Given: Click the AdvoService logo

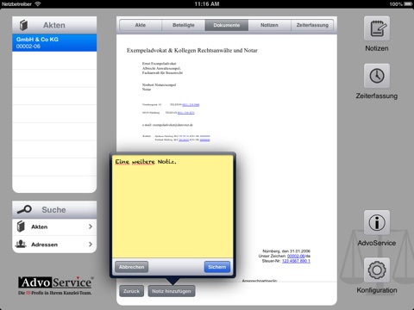Looking at the screenshot, I should (x=56, y=285).
